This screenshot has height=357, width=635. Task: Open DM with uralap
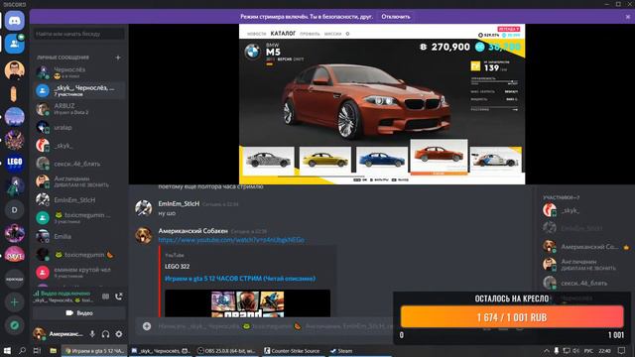click(x=79, y=127)
